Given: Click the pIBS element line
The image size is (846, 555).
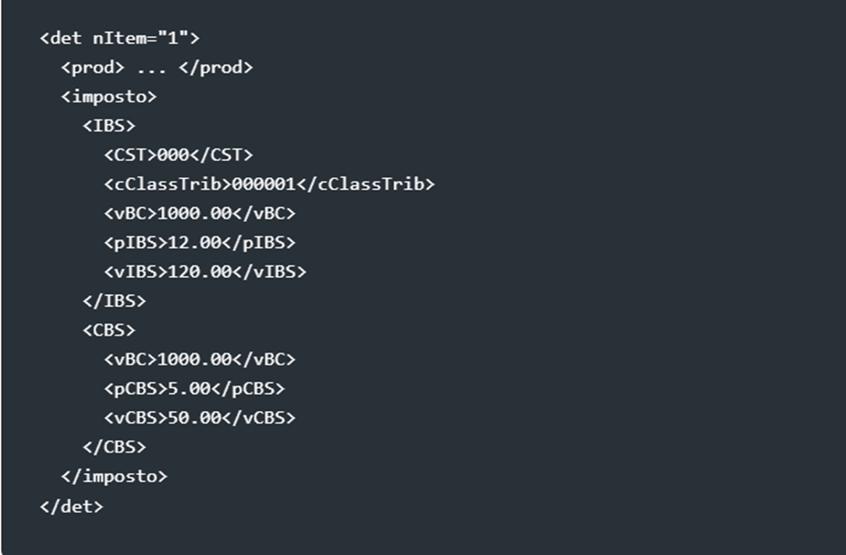Looking at the screenshot, I should pyautogui.click(x=199, y=243).
